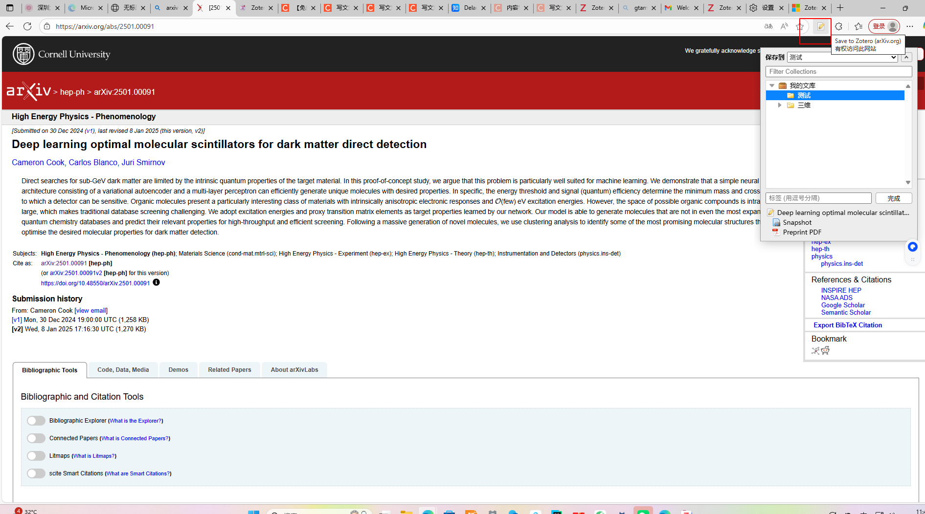The height and width of the screenshot is (514, 925).
Task: Click the hep-ph breadcrumb link
Action: (72, 92)
